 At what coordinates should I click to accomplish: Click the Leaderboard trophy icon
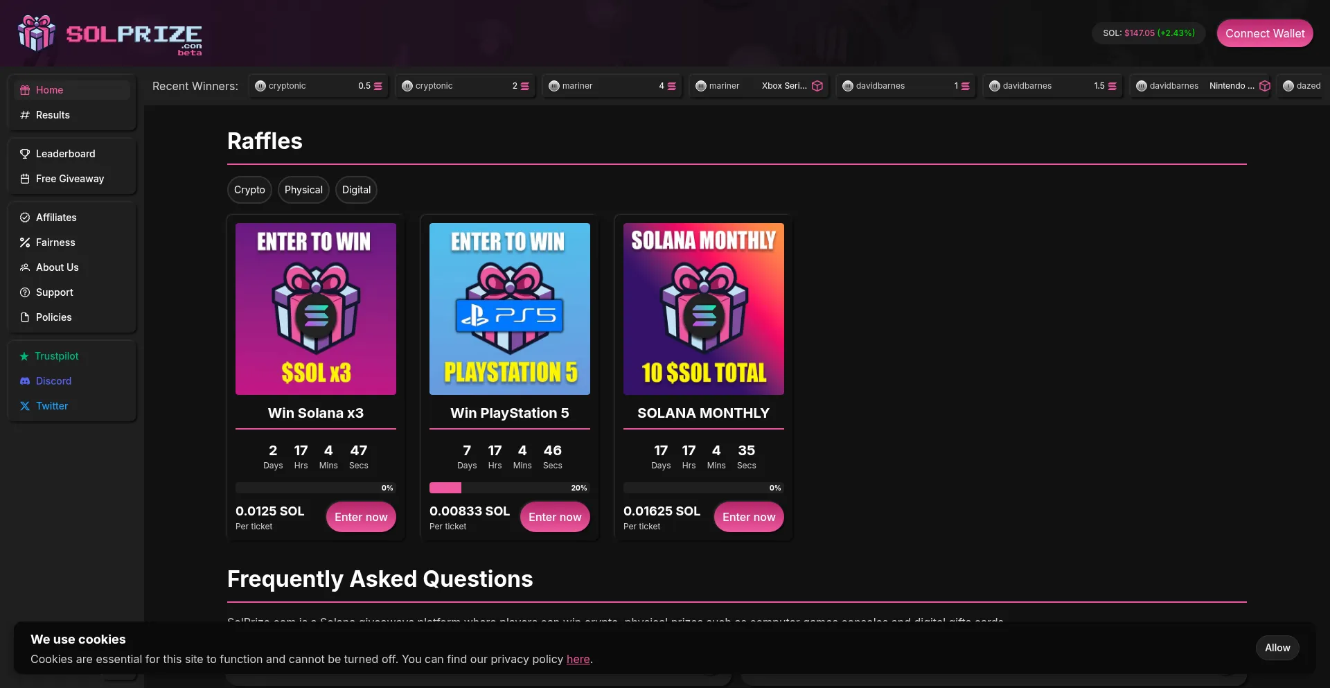25,153
